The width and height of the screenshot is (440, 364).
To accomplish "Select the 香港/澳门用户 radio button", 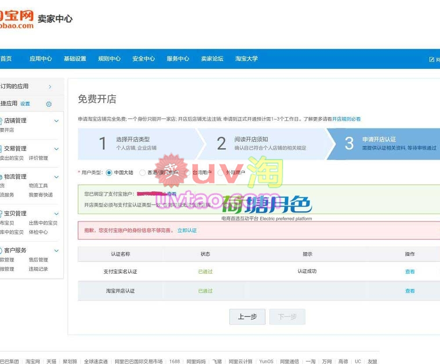I will [x=142, y=173].
